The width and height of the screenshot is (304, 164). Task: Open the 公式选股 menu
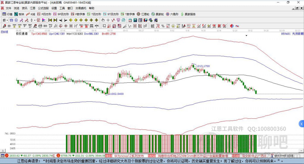tap(43, 8)
